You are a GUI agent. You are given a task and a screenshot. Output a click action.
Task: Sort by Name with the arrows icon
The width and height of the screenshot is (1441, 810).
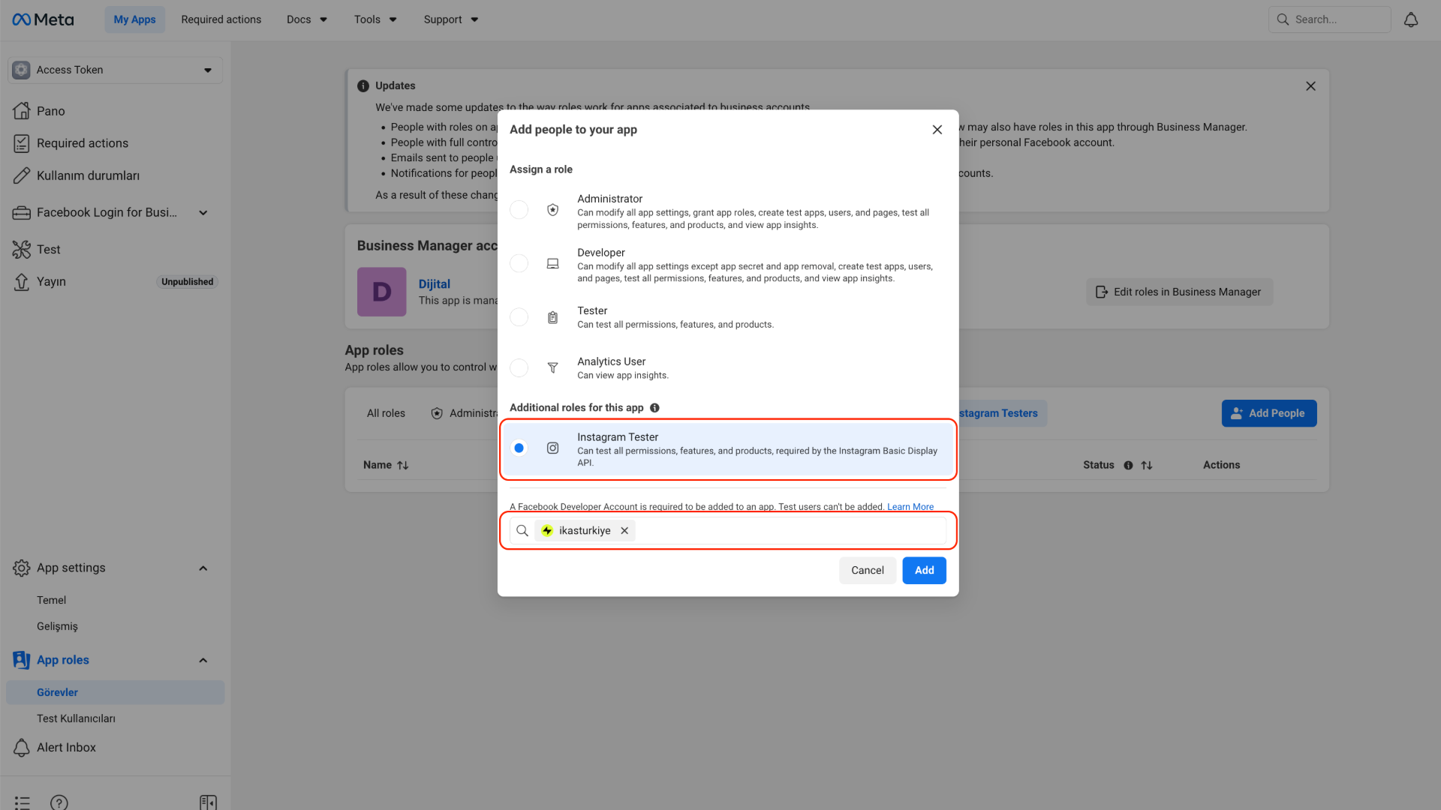(403, 466)
